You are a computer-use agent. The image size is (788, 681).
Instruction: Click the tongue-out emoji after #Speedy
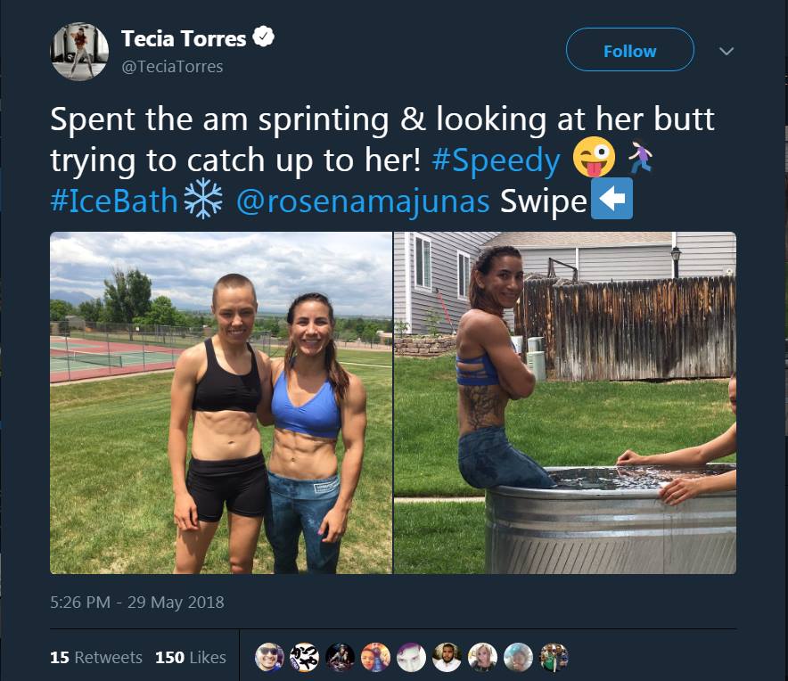(593, 159)
